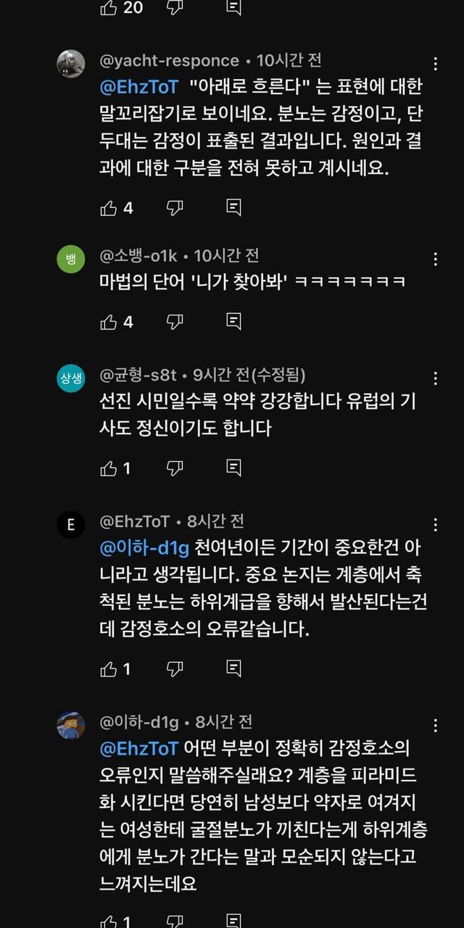
Task: Open more options for @yacht-responce comment
Action: point(436,64)
